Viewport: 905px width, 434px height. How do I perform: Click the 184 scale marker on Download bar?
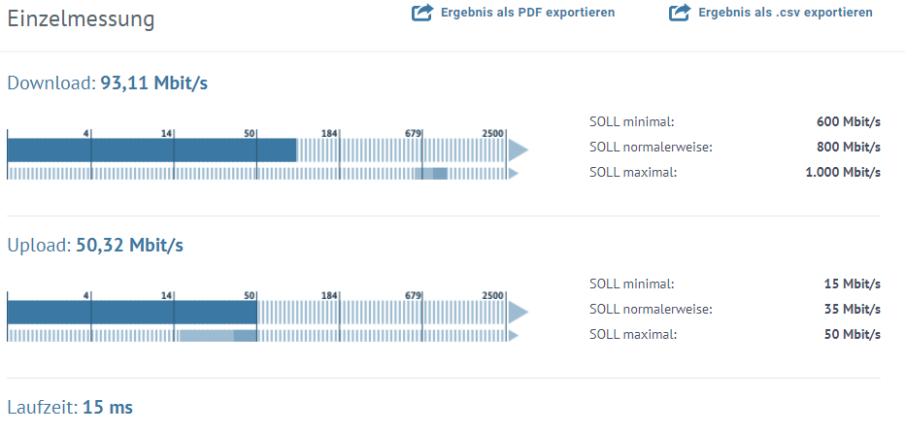pyautogui.click(x=329, y=132)
